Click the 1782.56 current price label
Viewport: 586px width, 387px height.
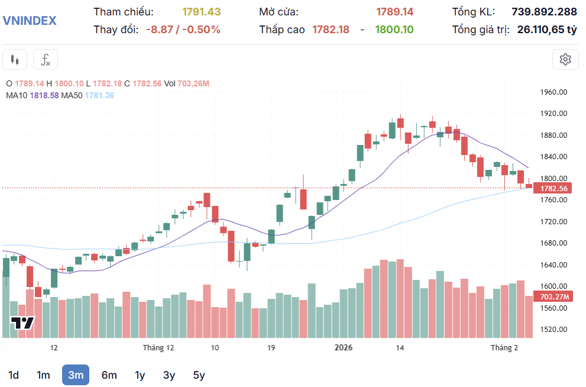point(553,188)
